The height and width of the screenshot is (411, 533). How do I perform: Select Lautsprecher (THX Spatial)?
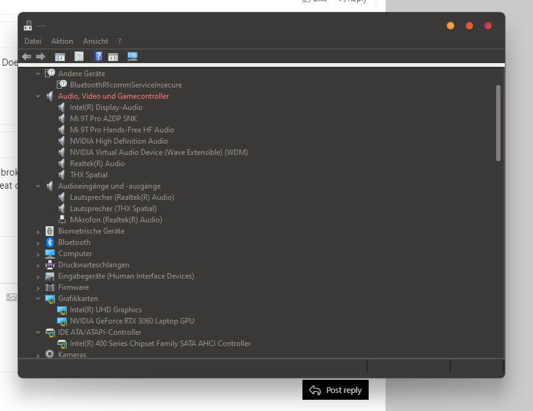tap(113, 209)
